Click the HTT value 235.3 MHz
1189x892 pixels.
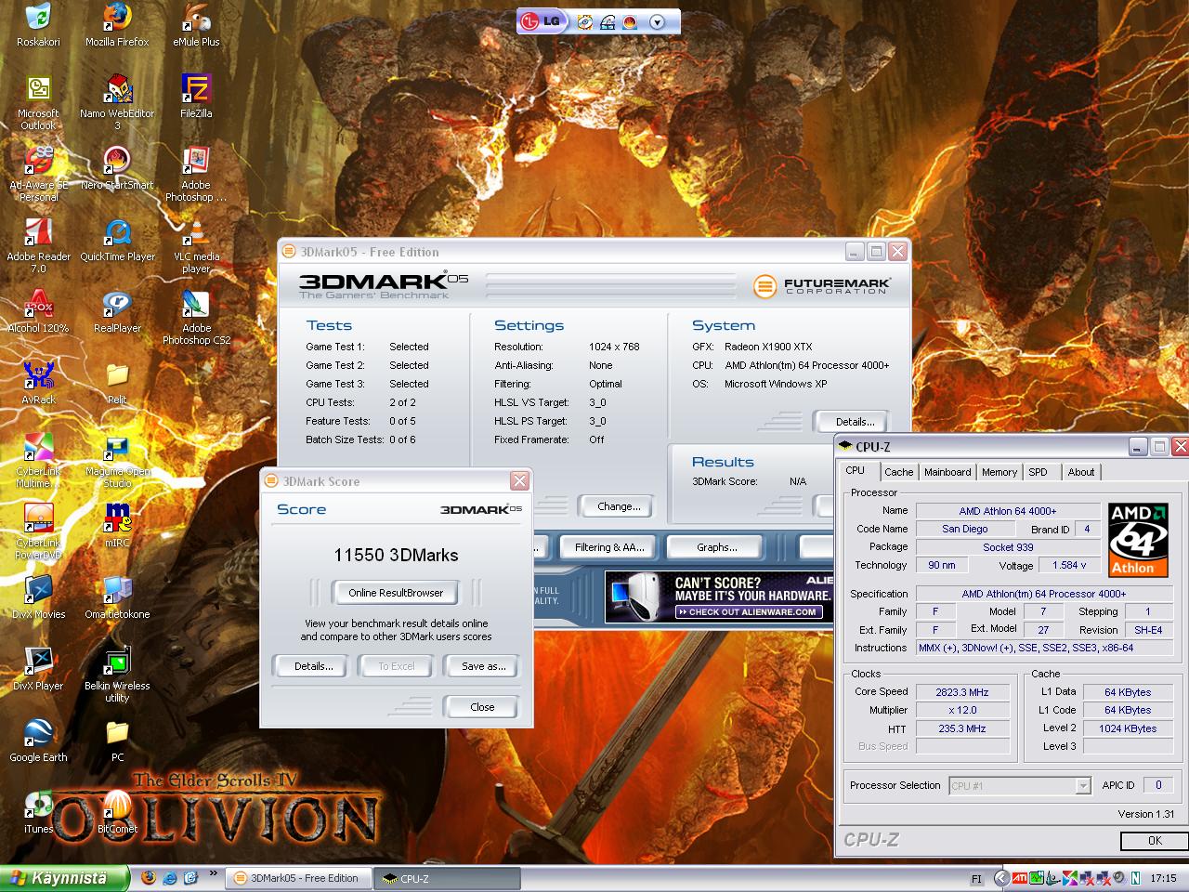(x=962, y=728)
